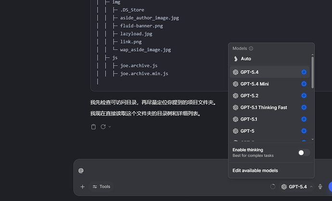Open the Tools menu button
Screen dimensions: 332x201
pos(101,187)
